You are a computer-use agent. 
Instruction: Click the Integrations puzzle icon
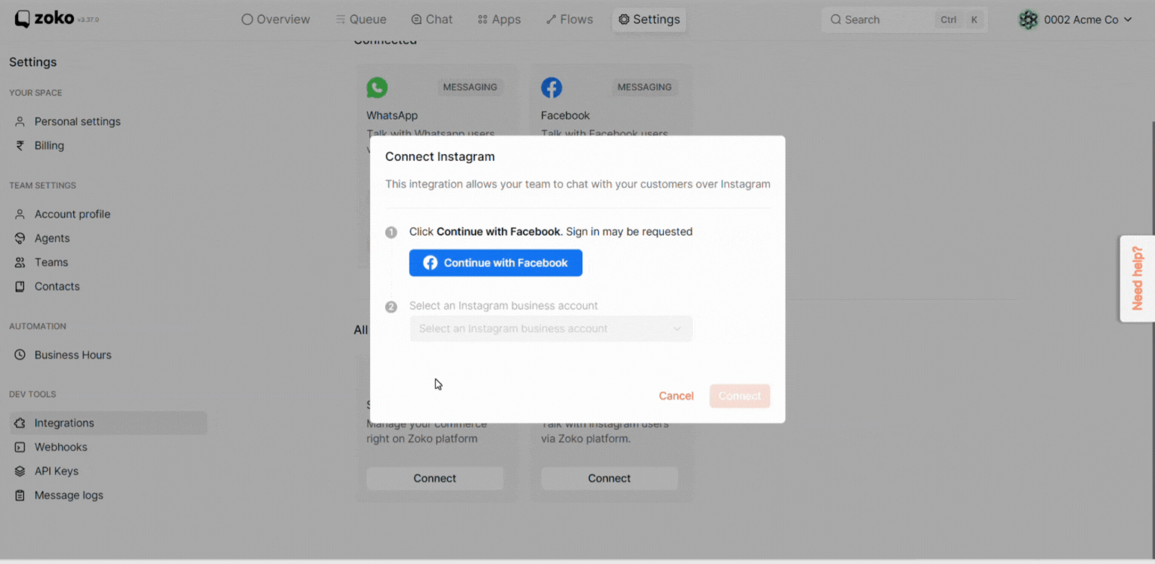click(20, 423)
